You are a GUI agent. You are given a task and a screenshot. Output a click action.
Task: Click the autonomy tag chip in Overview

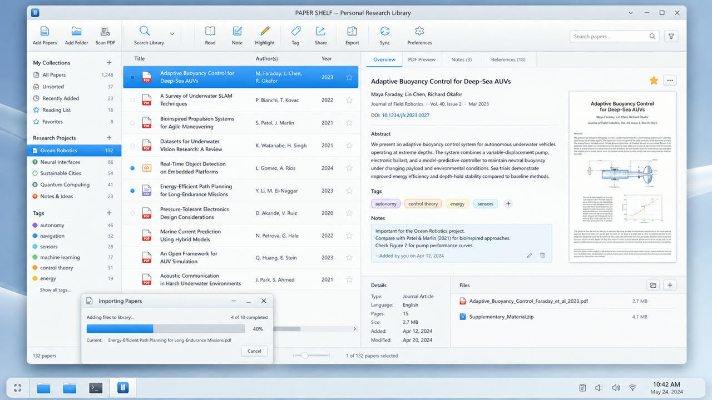coord(385,204)
